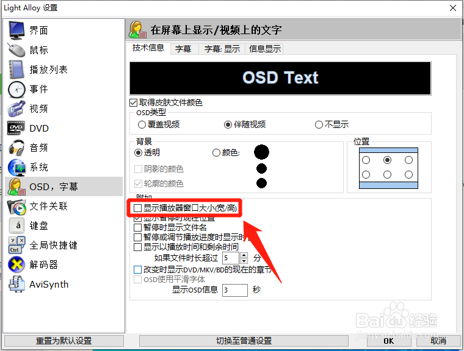Click 切换至普通设置 button

coord(244,341)
